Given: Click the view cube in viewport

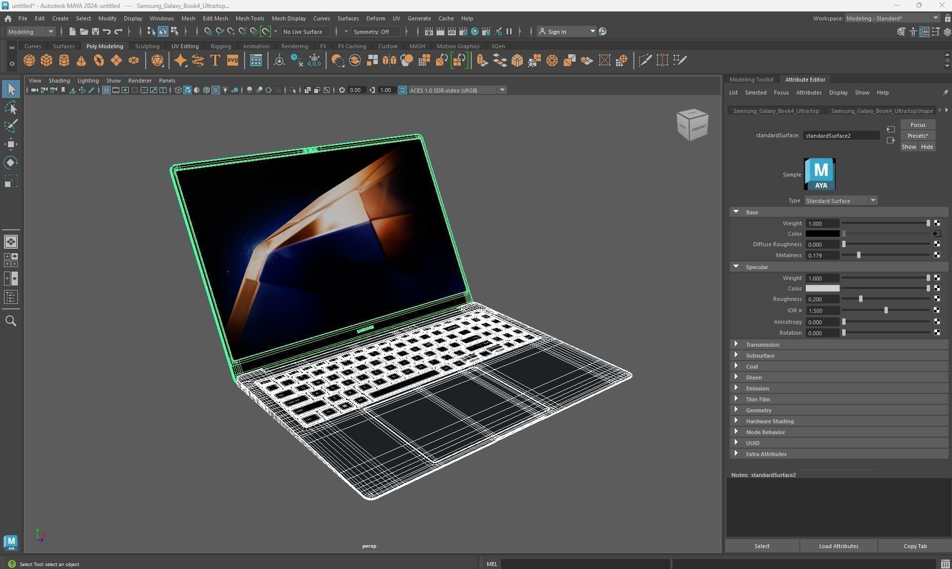Looking at the screenshot, I should (x=692, y=124).
